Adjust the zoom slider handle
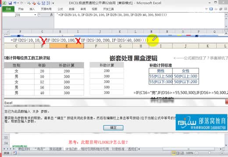 point(209,153)
